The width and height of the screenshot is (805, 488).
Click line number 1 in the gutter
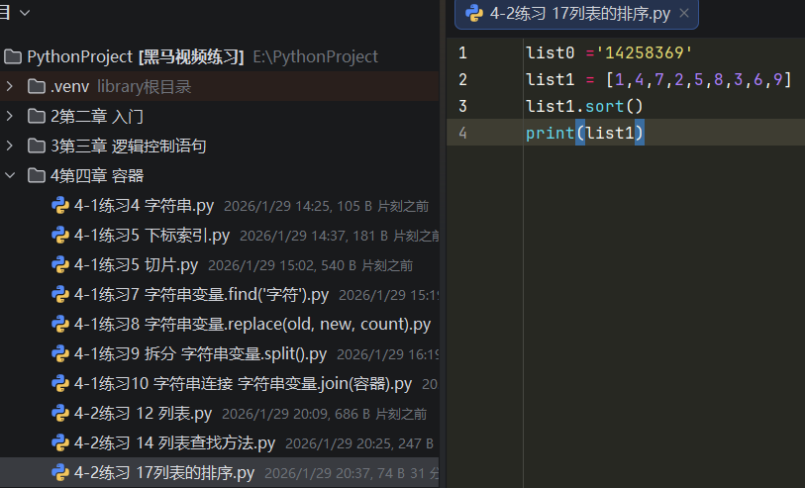pos(462,52)
